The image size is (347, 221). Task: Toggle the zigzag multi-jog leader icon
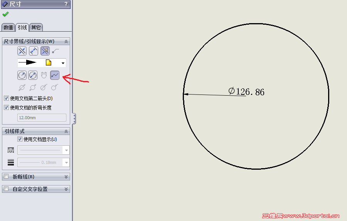click(x=55, y=75)
